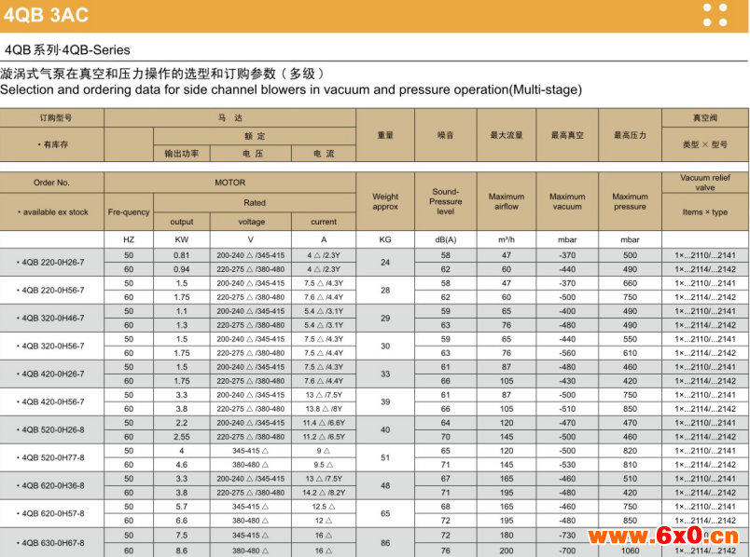Select the Chinese header "最高压力"

click(x=630, y=135)
